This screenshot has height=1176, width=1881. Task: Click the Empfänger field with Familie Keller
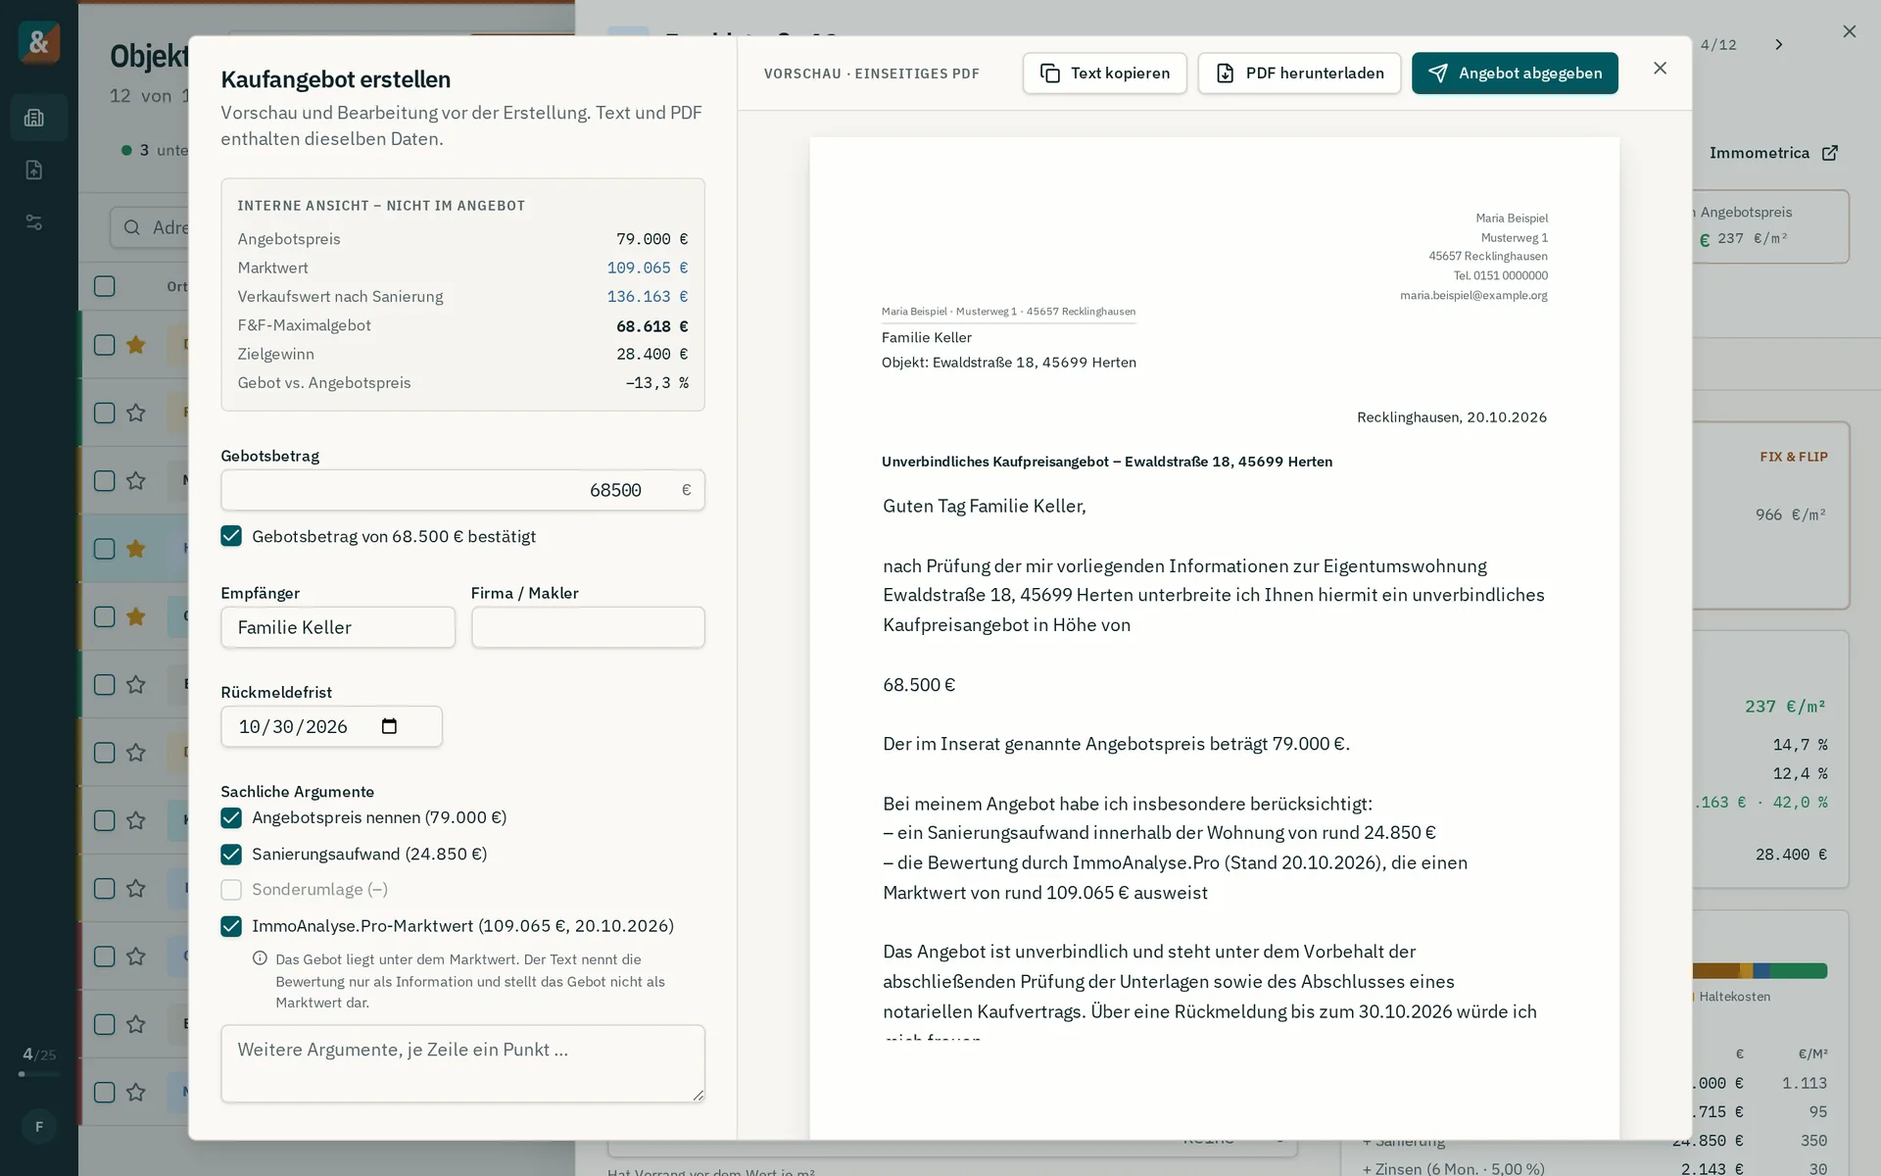338,627
